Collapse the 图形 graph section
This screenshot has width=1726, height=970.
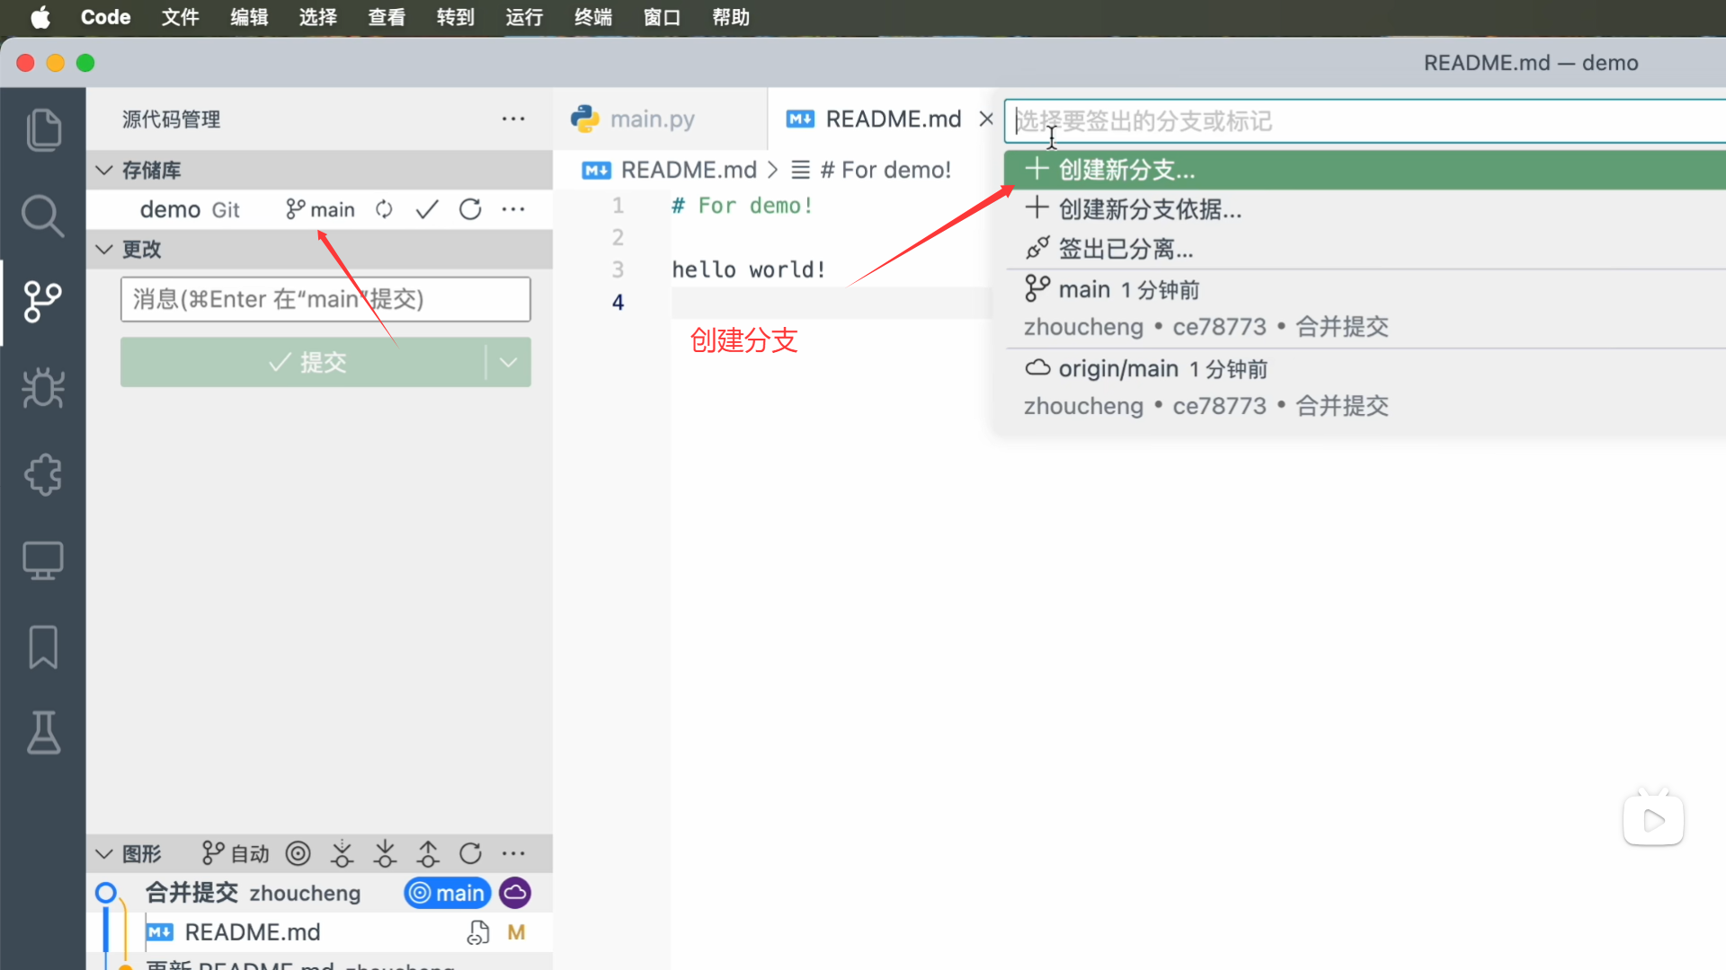coord(104,853)
